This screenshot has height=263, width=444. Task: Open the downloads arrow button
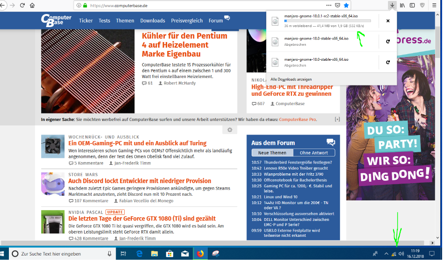[x=392, y=6]
